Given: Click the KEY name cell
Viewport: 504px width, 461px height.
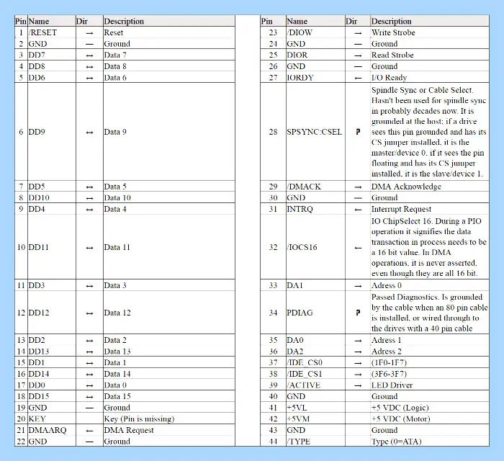Looking at the screenshot, I should tap(52, 419).
